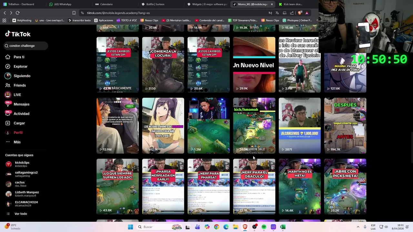Open the transcribir texto bookmark
This screenshot has width=413, height=232.
click(x=79, y=20)
